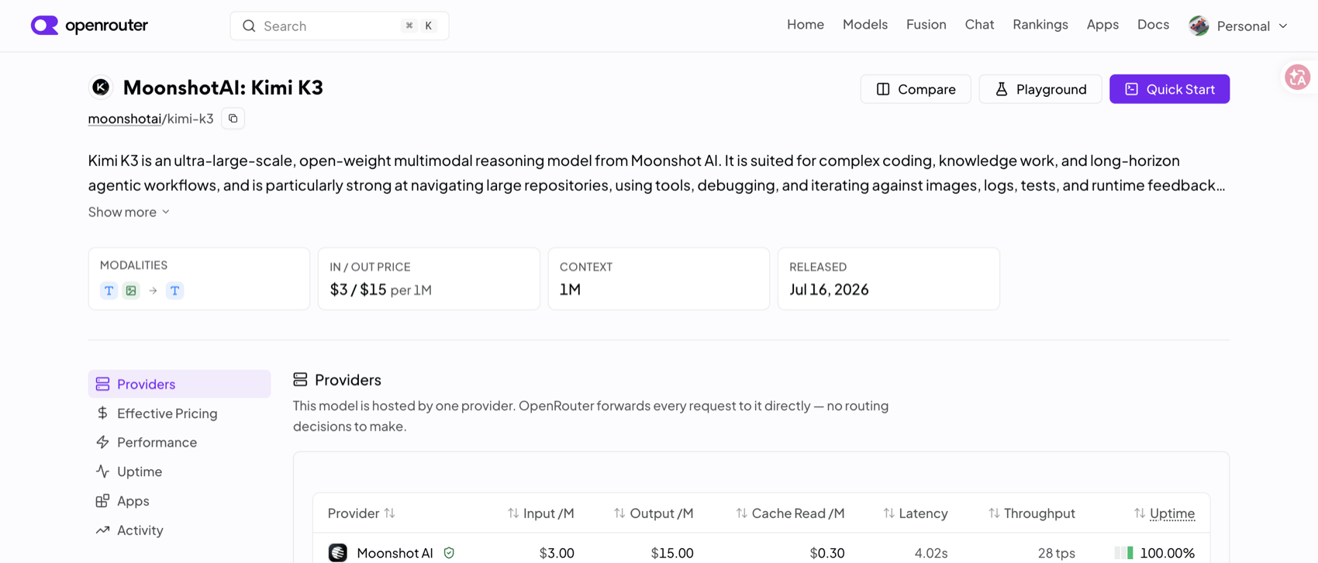Click the Kimi K3 model logo

[101, 88]
